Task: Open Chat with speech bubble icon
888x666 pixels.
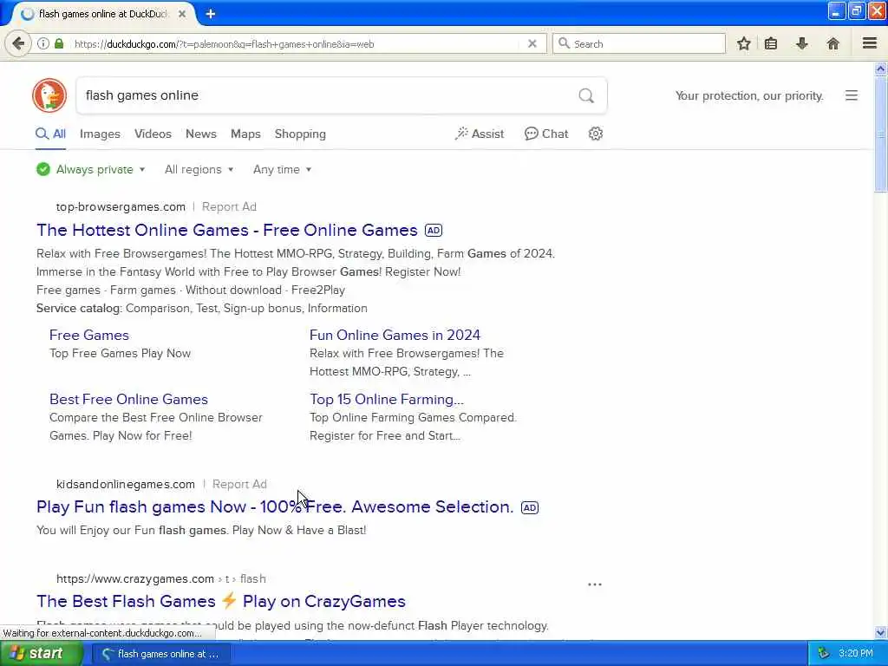Action: click(x=546, y=134)
